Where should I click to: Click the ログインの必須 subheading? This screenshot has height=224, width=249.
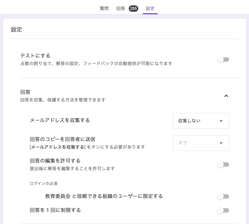pyautogui.click(x=44, y=184)
